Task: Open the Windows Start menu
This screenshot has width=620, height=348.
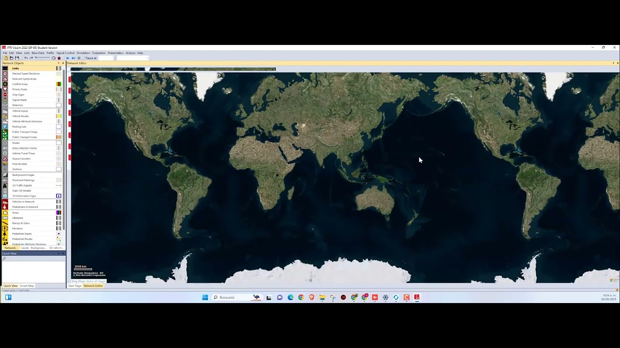Action: tap(205, 297)
